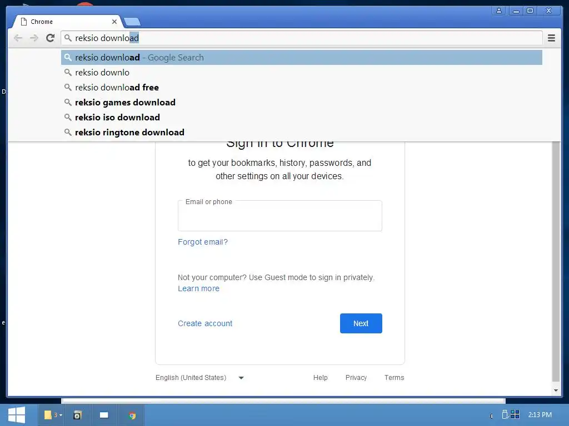This screenshot has width=569, height=426.
Task: Choose the 'reksio downlo' suggestion
Action: click(x=302, y=73)
